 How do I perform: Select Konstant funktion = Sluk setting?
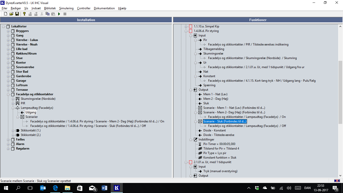point(220,158)
